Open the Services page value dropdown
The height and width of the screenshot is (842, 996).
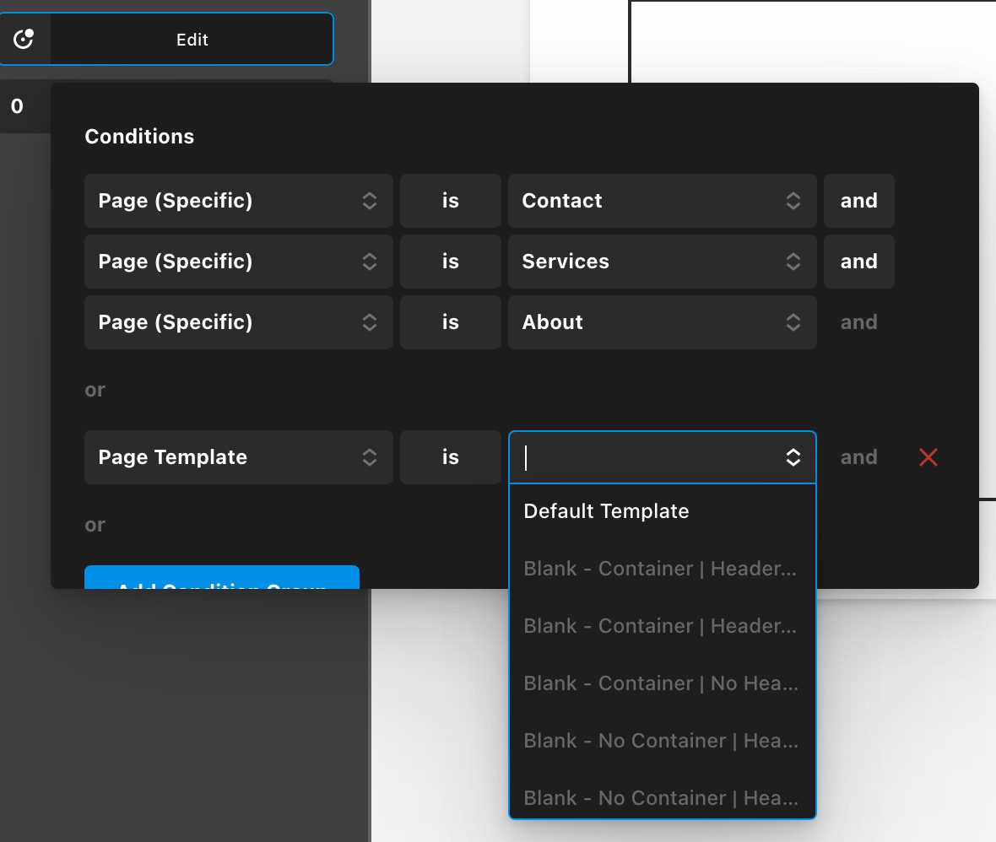pyautogui.click(x=662, y=262)
